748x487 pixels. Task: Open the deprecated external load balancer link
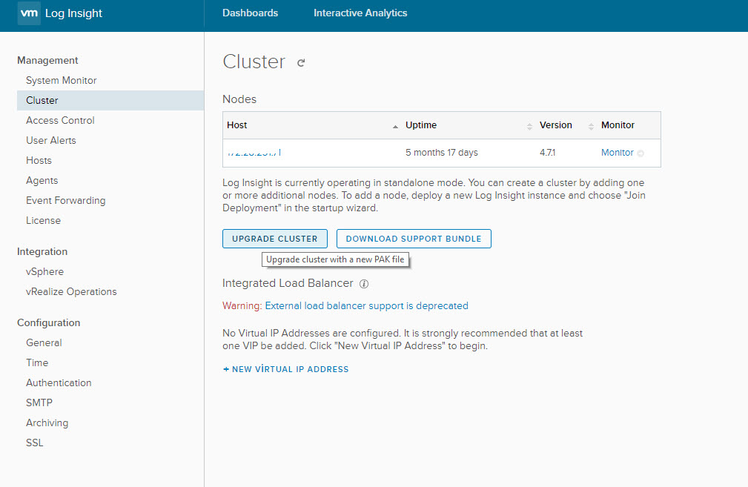pyautogui.click(x=366, y=305)
